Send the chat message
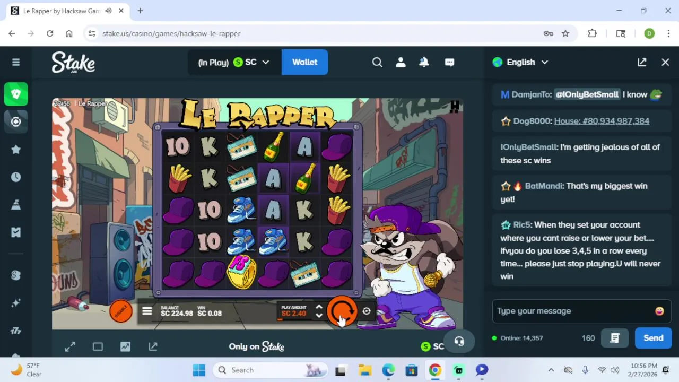The image size is (679, 382). 653,338
